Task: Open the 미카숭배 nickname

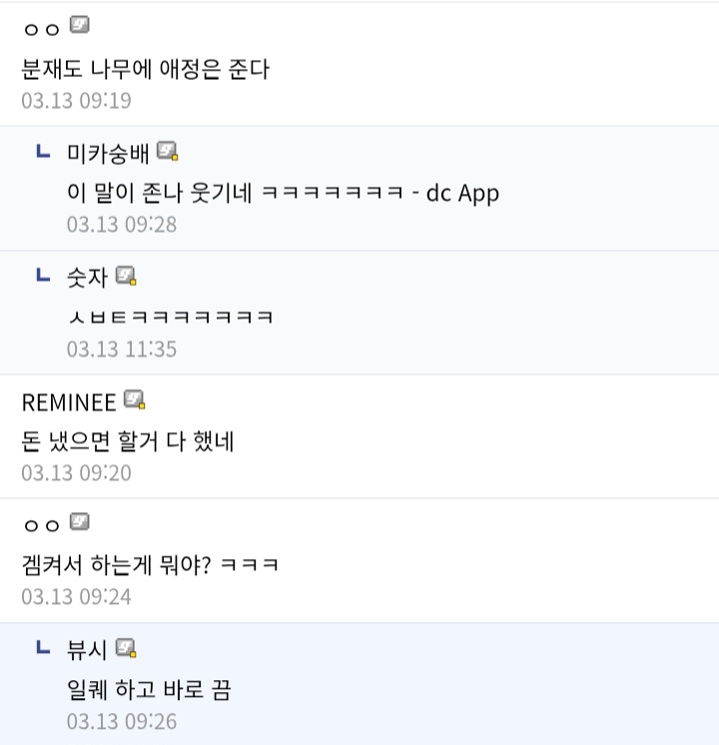Action: coord(108,154)
